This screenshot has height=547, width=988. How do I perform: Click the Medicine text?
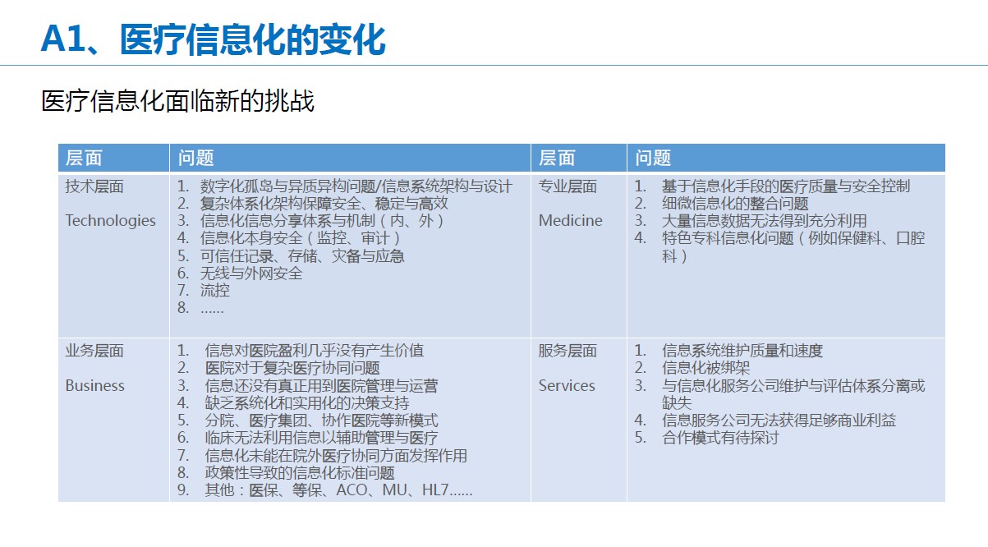570,220
